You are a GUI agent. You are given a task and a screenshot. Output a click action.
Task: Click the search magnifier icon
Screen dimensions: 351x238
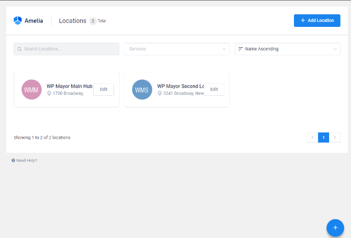pyautogui.click(x=20, y=49)
